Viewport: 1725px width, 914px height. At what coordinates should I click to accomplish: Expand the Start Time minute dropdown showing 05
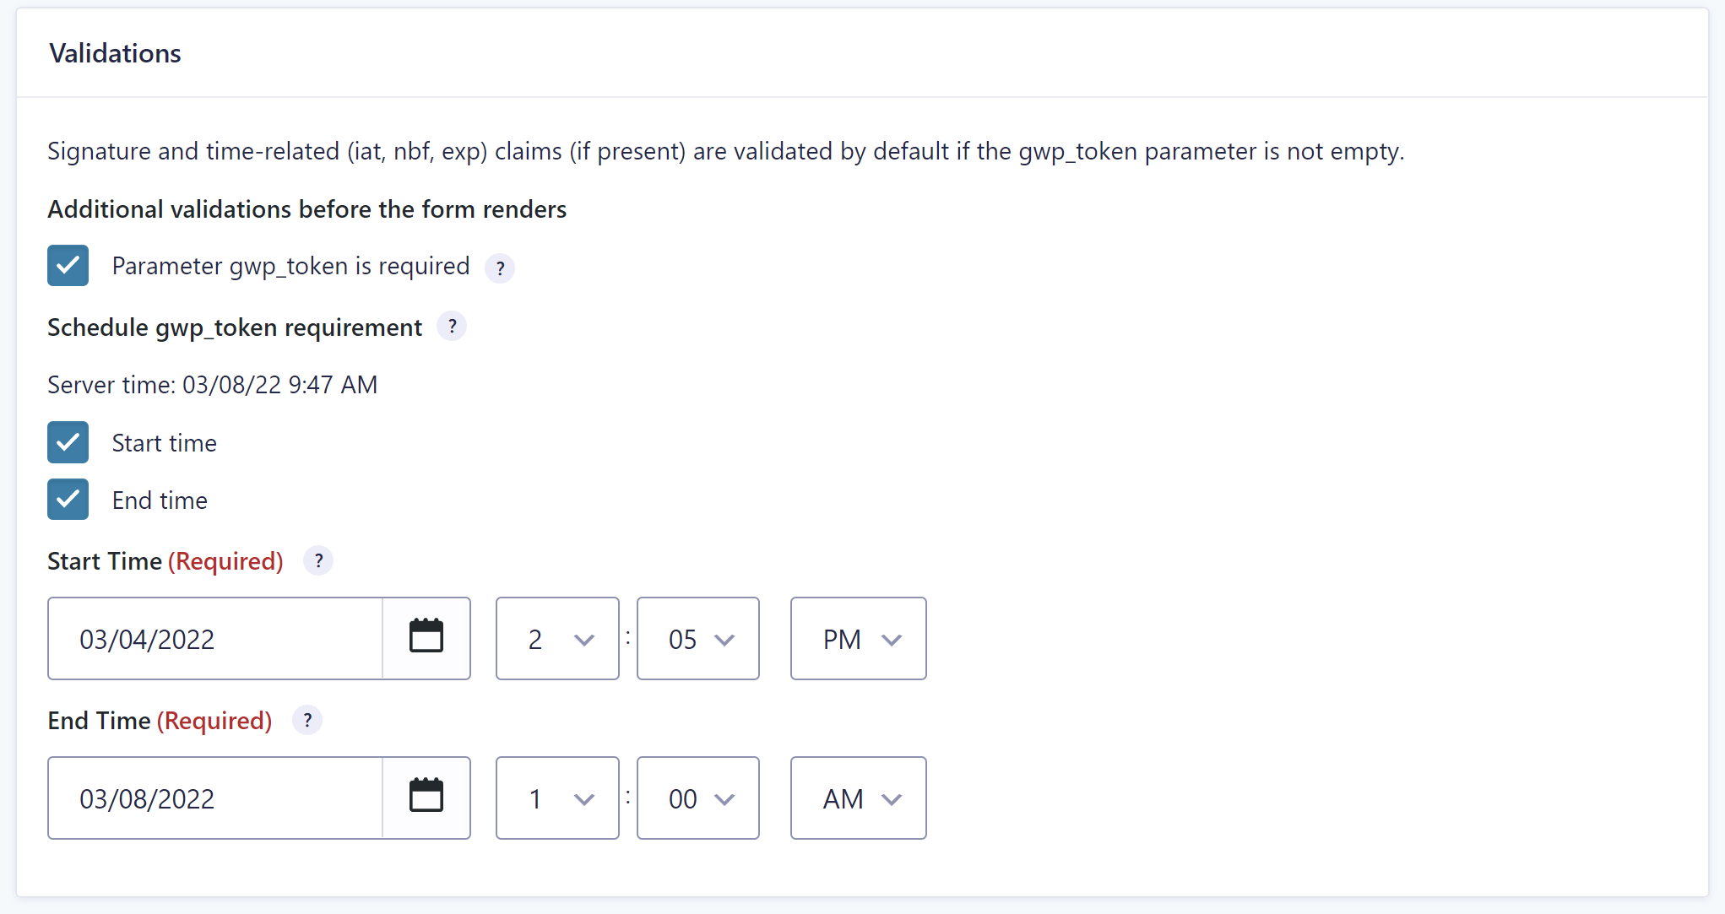tap(698, 639)
